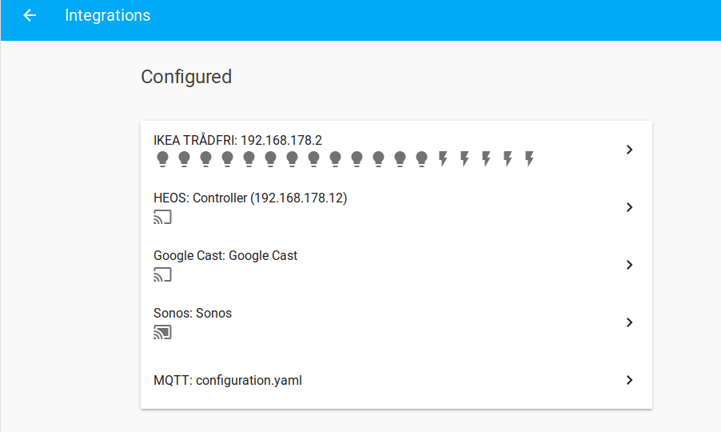Click the Configured section heading
This screenshot has width=721, height=432.
click(x=186, y=77)
